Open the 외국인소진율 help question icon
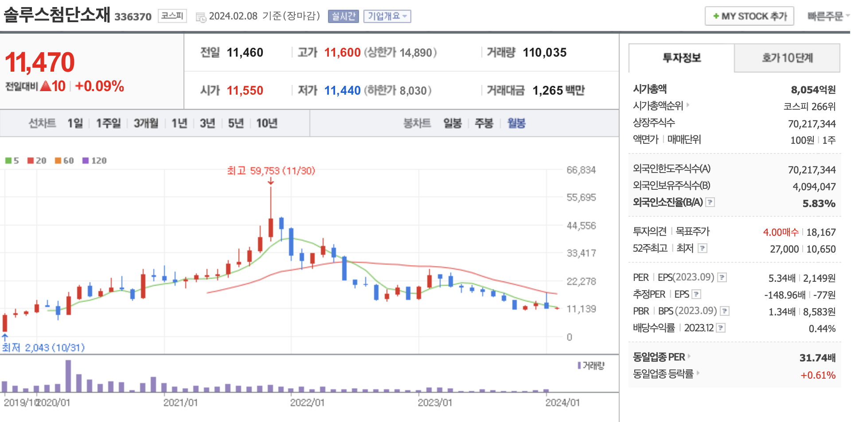Image resolution: width=851 pixels, height=422 pixels. [710, 202]
